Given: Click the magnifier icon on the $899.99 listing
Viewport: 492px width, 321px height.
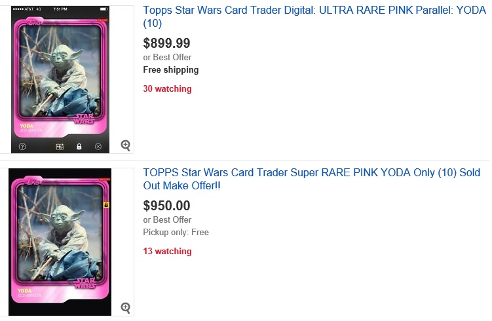Looking at the screenshot, I should click(x=126, y=145).
